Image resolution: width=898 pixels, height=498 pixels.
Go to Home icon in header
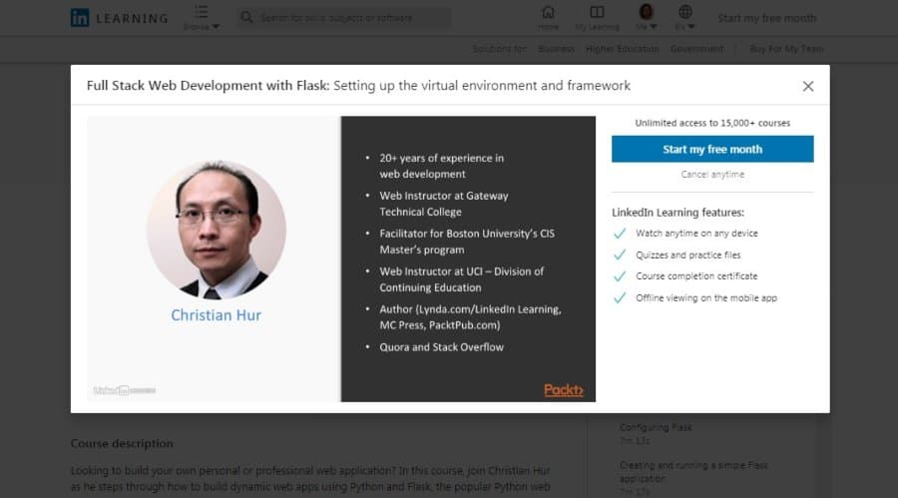pos(548,18)
